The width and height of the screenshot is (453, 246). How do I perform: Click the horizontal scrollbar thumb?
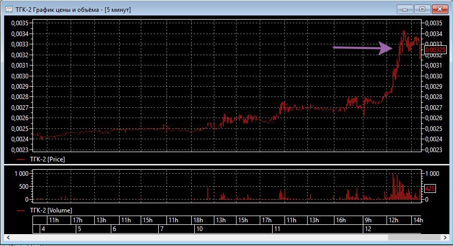pyautogui.click(x=414, y=237)
